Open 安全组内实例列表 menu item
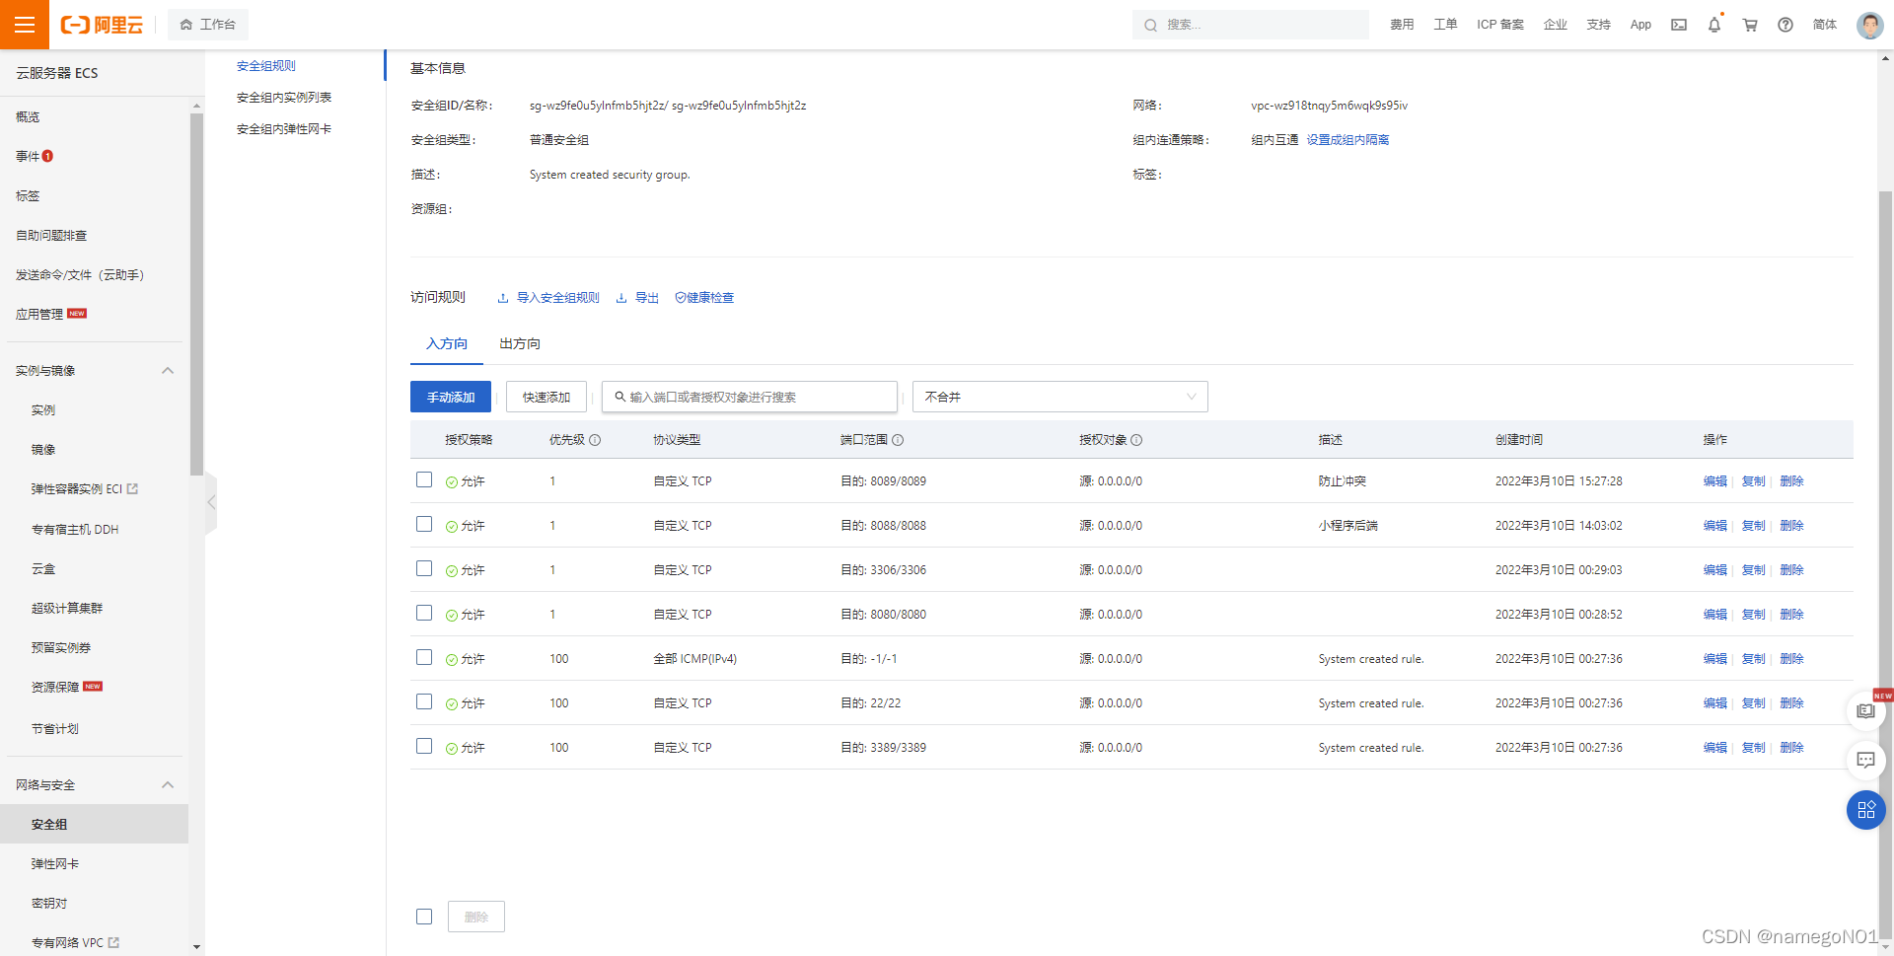 (x=284, y=98)
